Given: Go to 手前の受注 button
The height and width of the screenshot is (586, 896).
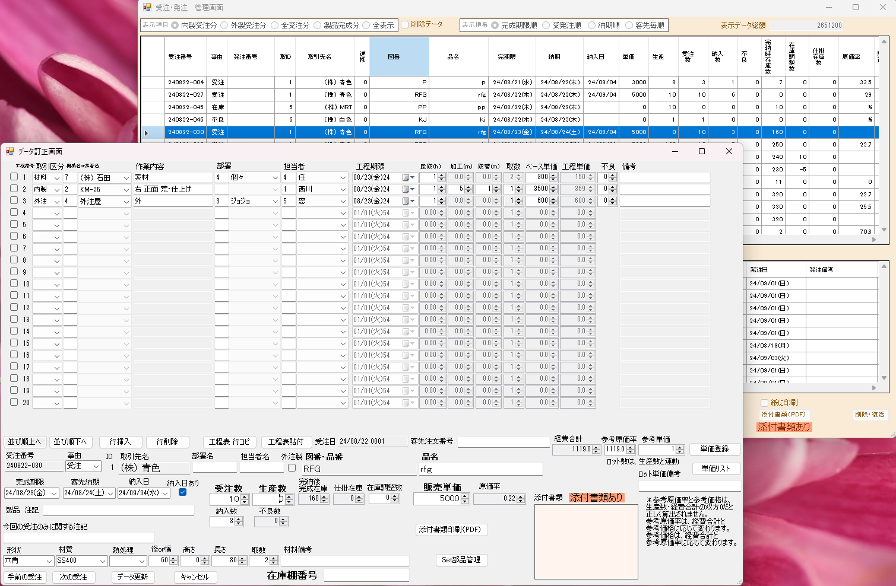Looking at the screenshot, I should point(25,577).
